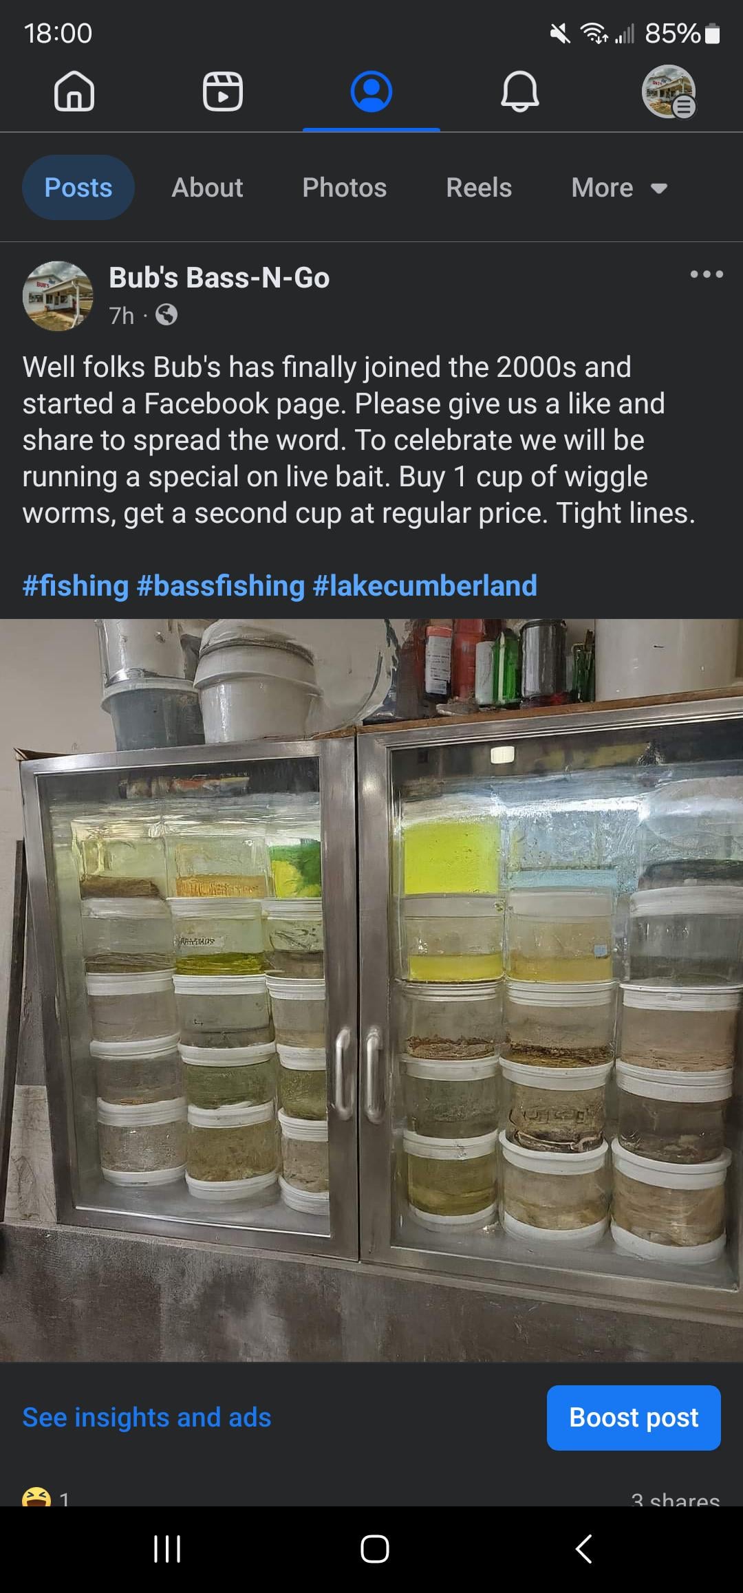
Task: Open the Reels tab
Action: (x=479, y=188)
